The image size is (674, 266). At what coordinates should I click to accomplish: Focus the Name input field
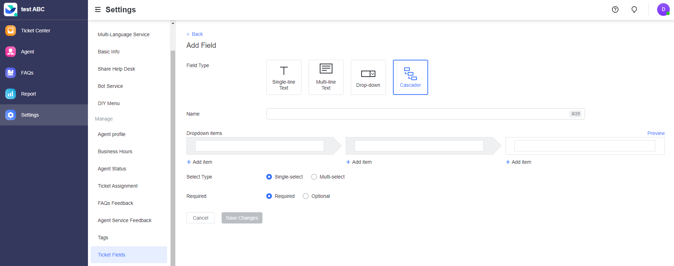(425, 114)
